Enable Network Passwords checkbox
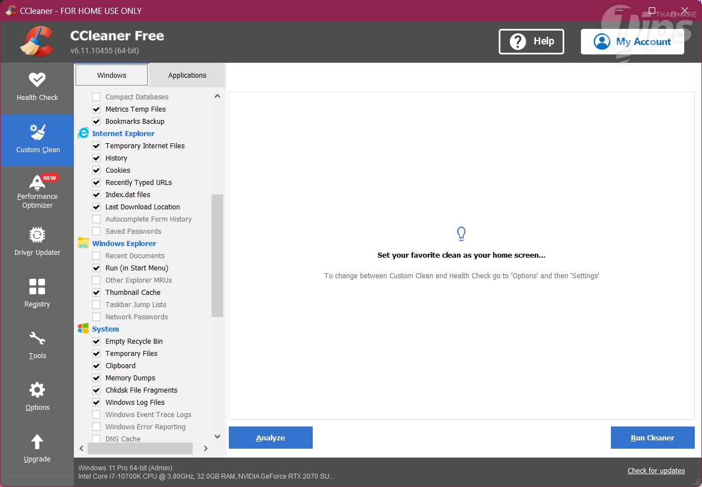This screenshot has height=487, width=702. 97,317
